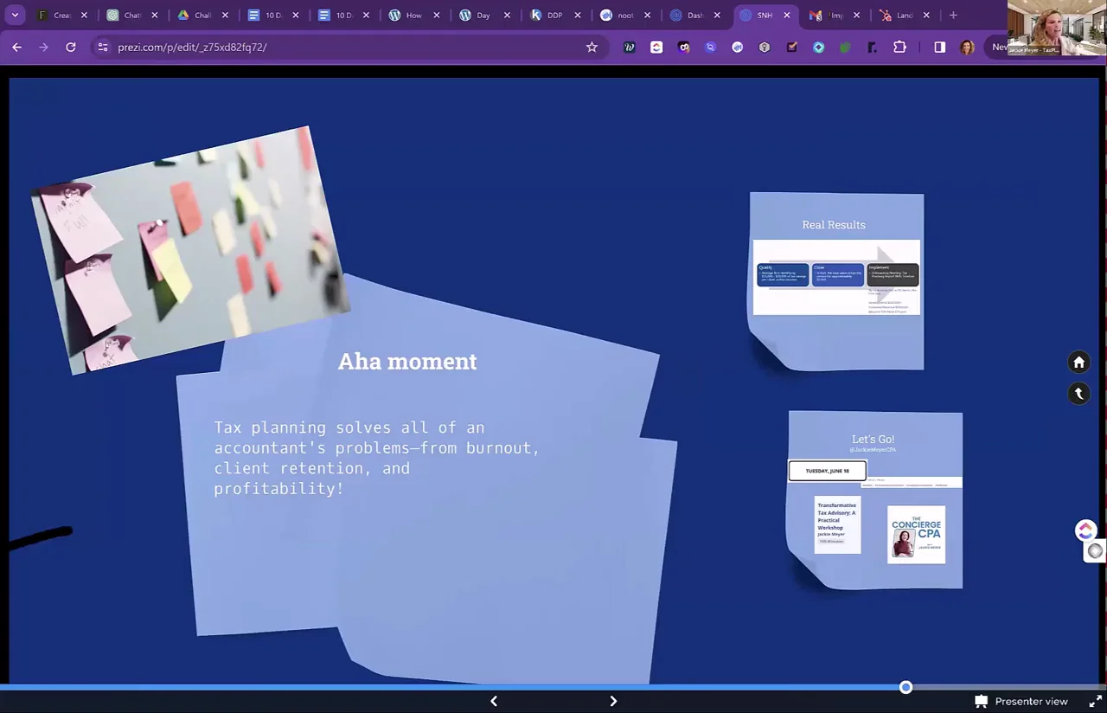Open the checkmark task extension icon
The width and height of the screenshot is (1107, 713).
(791, 48)
